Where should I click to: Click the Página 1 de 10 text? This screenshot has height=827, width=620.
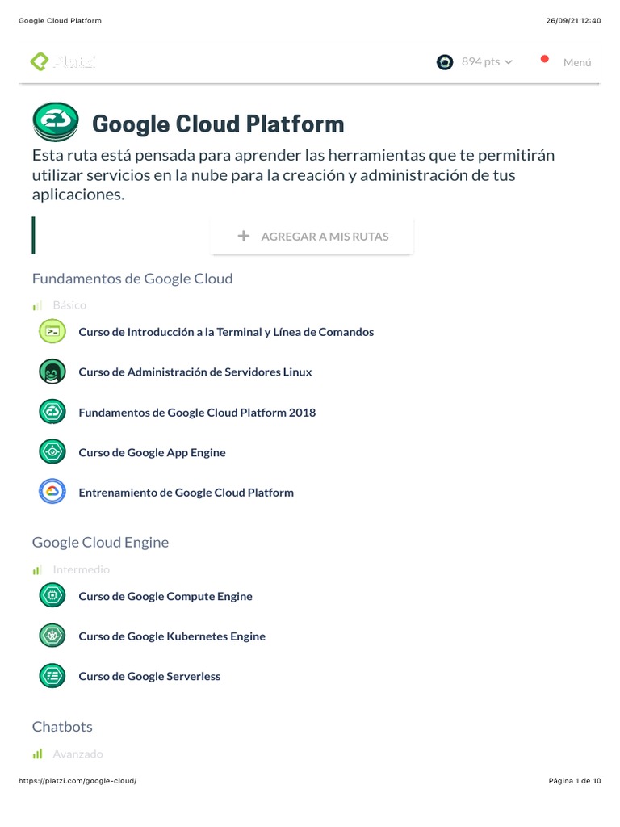[575, 781]
